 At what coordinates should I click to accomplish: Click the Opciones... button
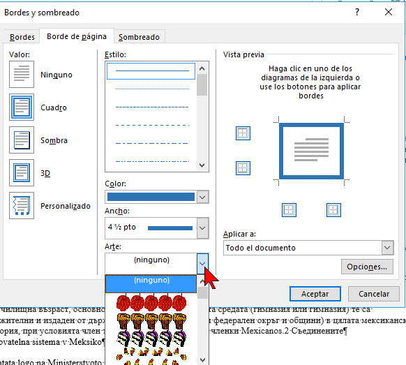(367, 267)
